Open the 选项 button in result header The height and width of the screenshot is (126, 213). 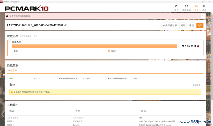[191, 25]
